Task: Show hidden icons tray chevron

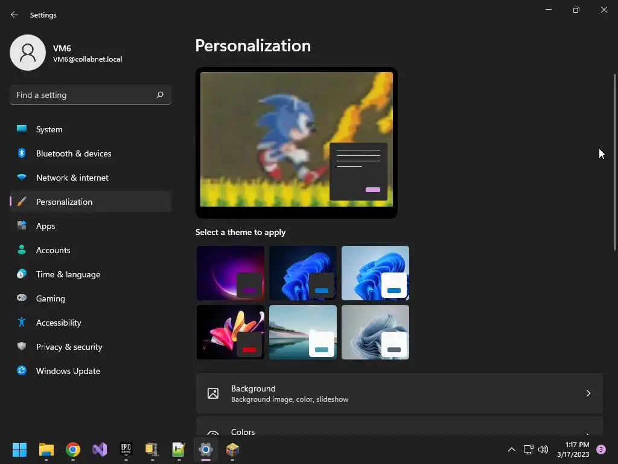Action: coord(512,449)
